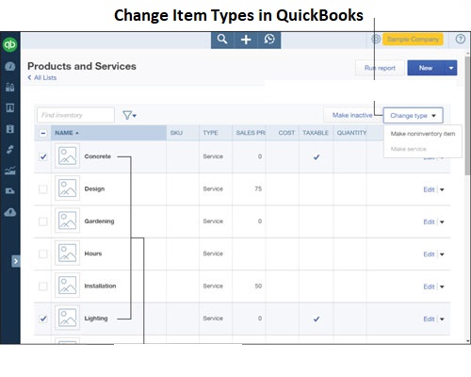Click the Sample Company label

pyautogui.click(x=413, y=40)
